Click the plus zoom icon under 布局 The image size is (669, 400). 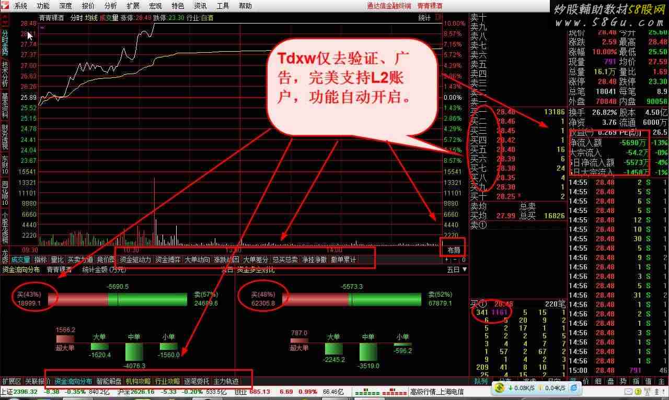(x=447, y=260)
